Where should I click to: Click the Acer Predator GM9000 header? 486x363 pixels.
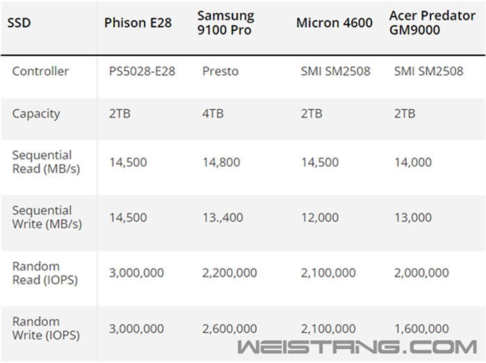433,23
